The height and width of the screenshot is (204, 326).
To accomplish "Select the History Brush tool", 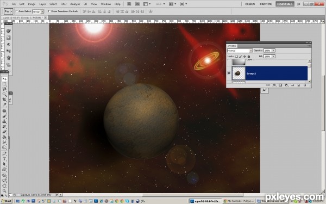I will click(4, 127).
